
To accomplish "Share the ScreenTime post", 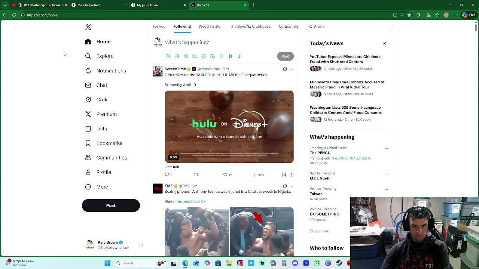I will 292,174.
